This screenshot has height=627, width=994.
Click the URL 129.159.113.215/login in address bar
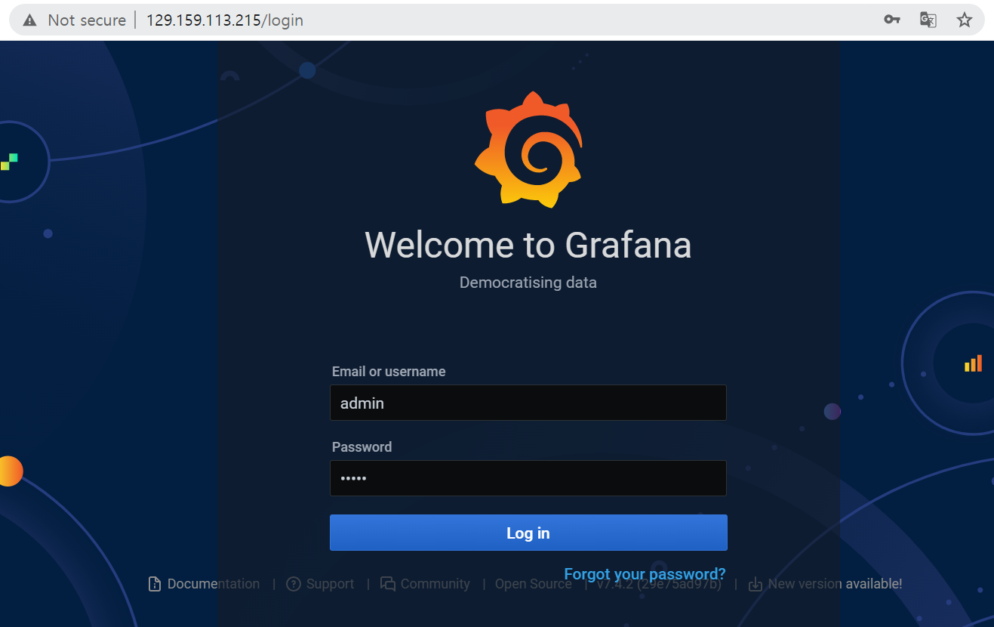225,20
